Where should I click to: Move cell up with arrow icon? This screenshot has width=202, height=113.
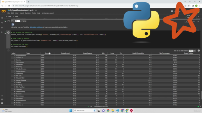[178, 30]
